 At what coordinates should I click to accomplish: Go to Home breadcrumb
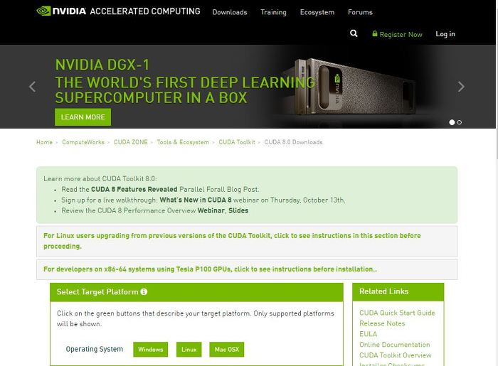(44, 142)
